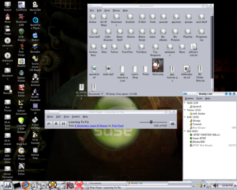Pause the playing song

[x=56, y=123]
